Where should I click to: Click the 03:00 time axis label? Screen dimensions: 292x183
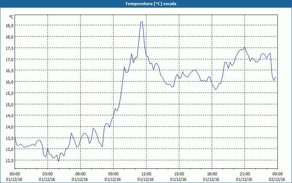tap(48, 174)
